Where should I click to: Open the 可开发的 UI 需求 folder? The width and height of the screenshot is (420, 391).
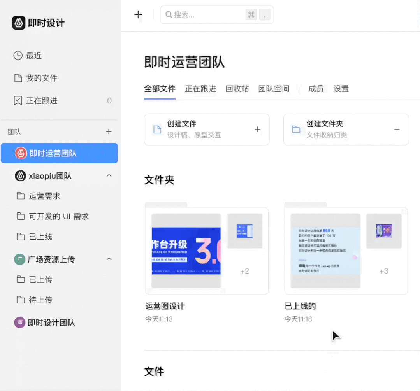tap(60, 216)
